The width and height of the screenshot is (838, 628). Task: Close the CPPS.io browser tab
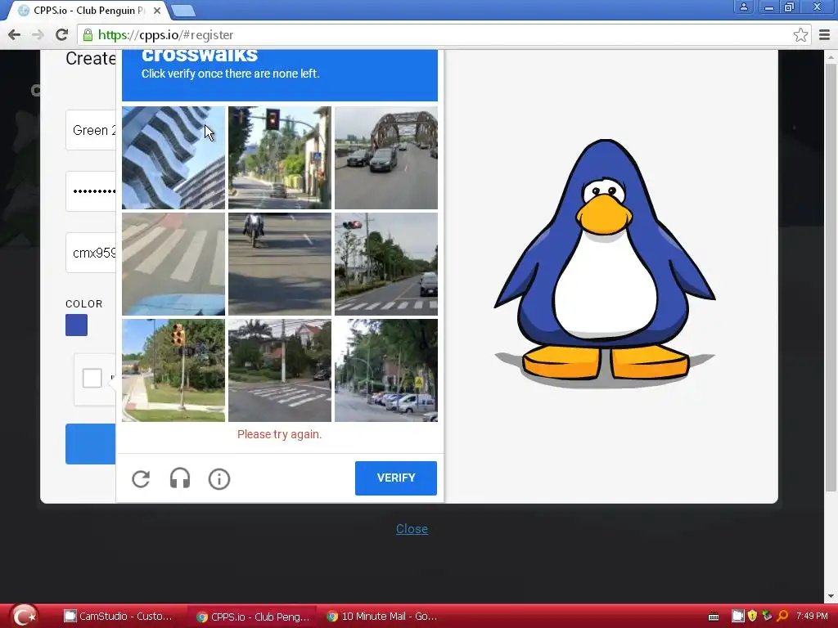[157, 11]
